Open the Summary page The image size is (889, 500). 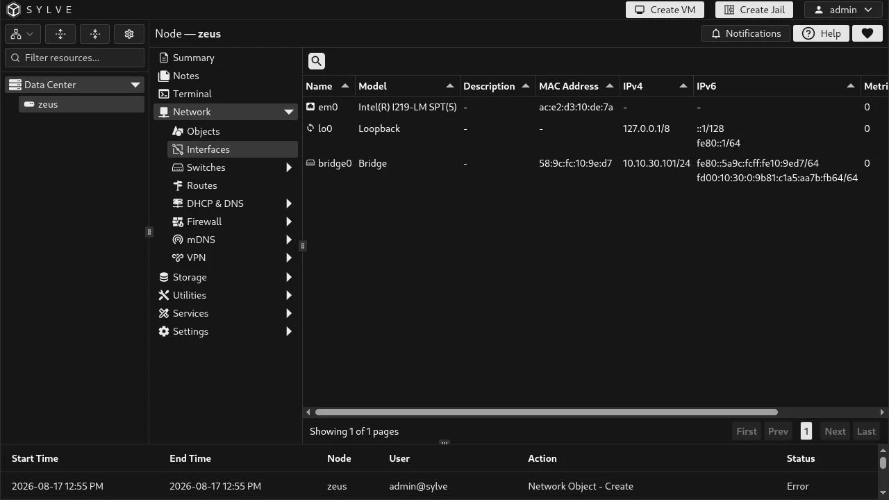click(226, 58)
